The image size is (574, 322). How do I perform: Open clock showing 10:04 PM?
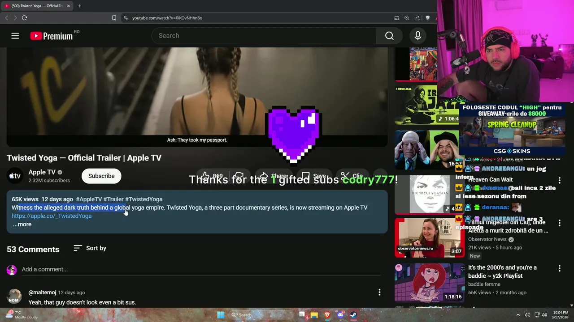[561, 315]
